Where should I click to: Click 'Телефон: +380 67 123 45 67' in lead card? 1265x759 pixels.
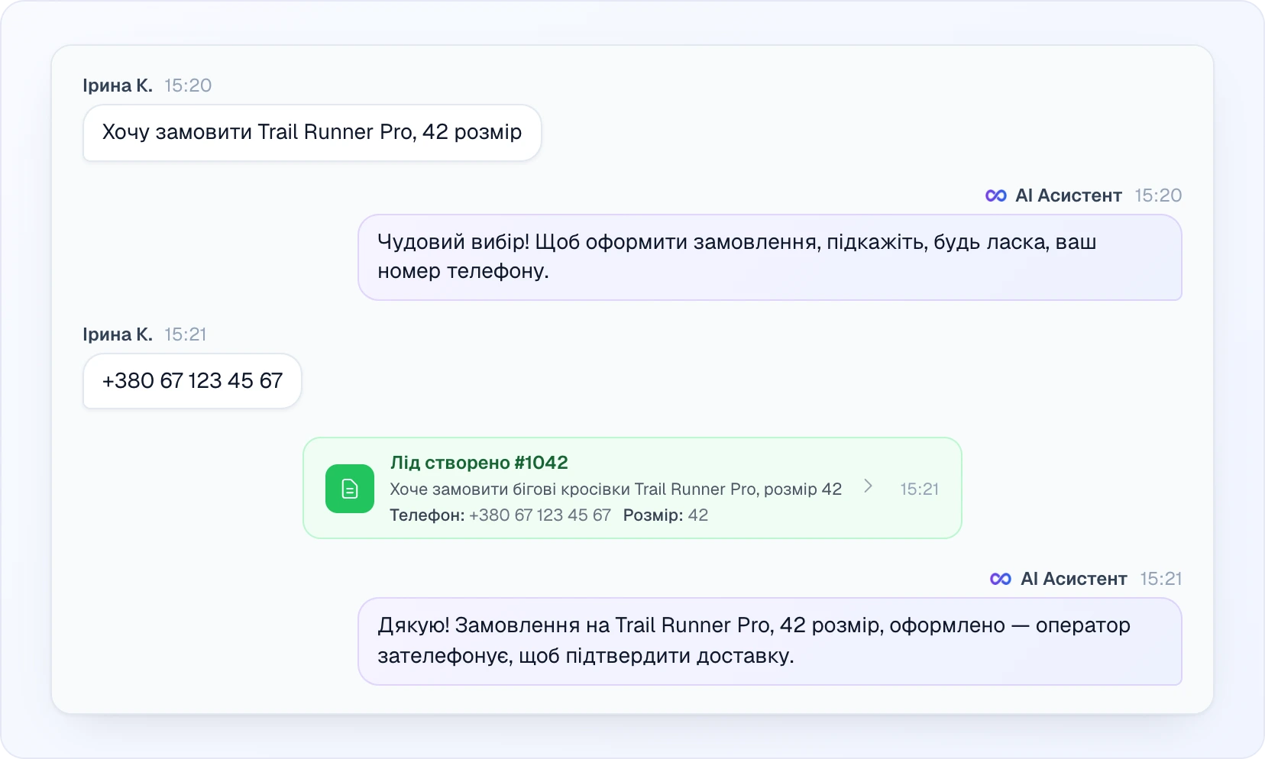pos(500,515)
